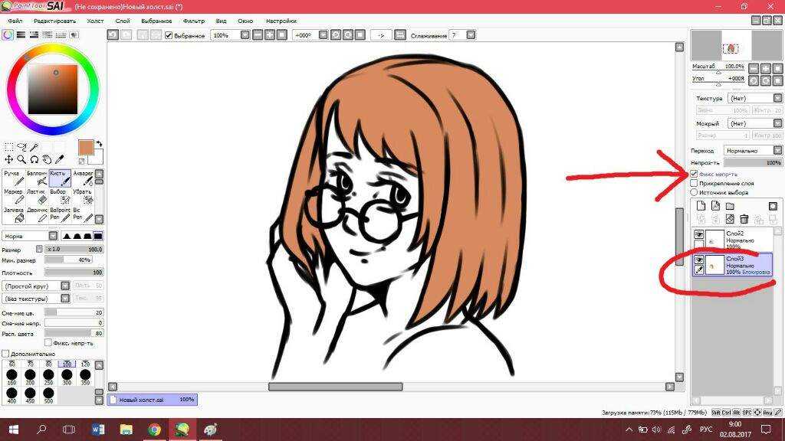The height and width of the screenshot is (441, 785).
Task: Select the Акварель watercolor tool
Action: [84, 178]
